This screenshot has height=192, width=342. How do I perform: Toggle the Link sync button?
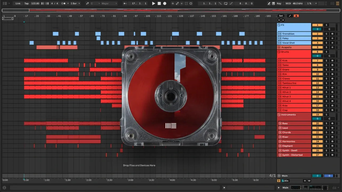coord(18,3)
